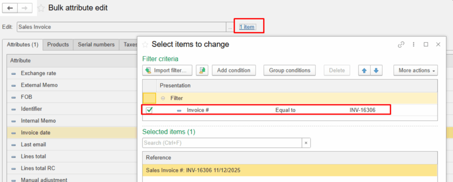Star Bulk attribute edit as favorite
This screenshot has width=453, height=182.
pyautogui.click(x=41, y=8)
